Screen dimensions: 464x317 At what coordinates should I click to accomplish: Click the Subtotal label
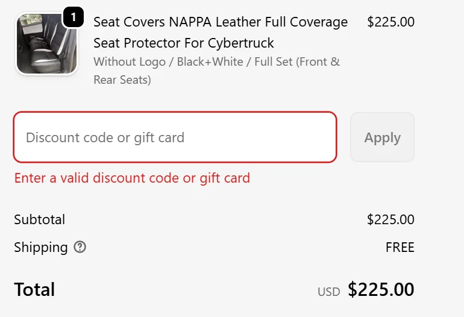coord(39,219)
